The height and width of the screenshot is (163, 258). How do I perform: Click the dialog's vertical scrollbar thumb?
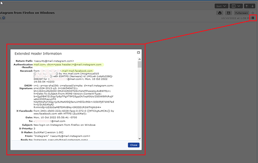click(x=139, y=65)
